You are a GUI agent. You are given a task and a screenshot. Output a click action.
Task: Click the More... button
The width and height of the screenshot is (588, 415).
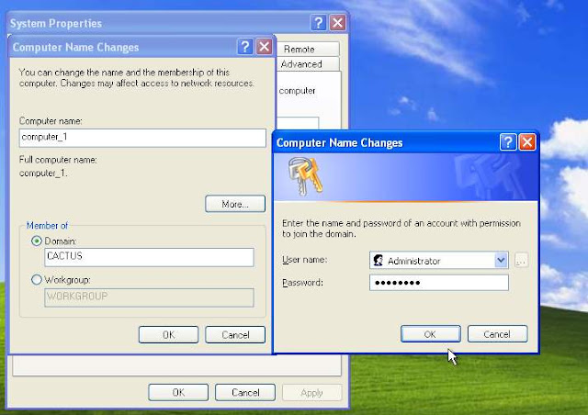[x=235, y=204]
